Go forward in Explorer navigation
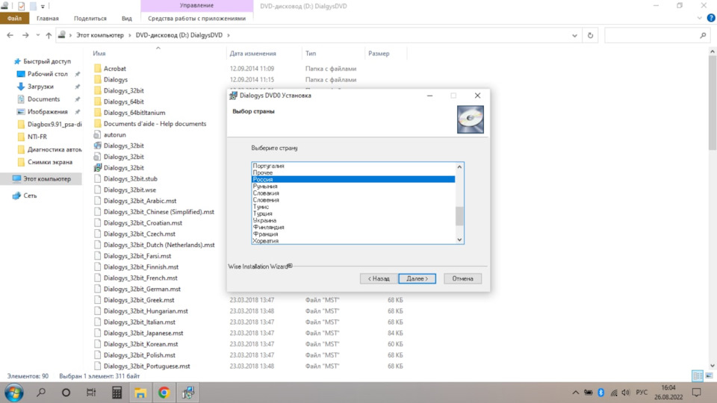 pyautogui.click(x=25, y=35)
